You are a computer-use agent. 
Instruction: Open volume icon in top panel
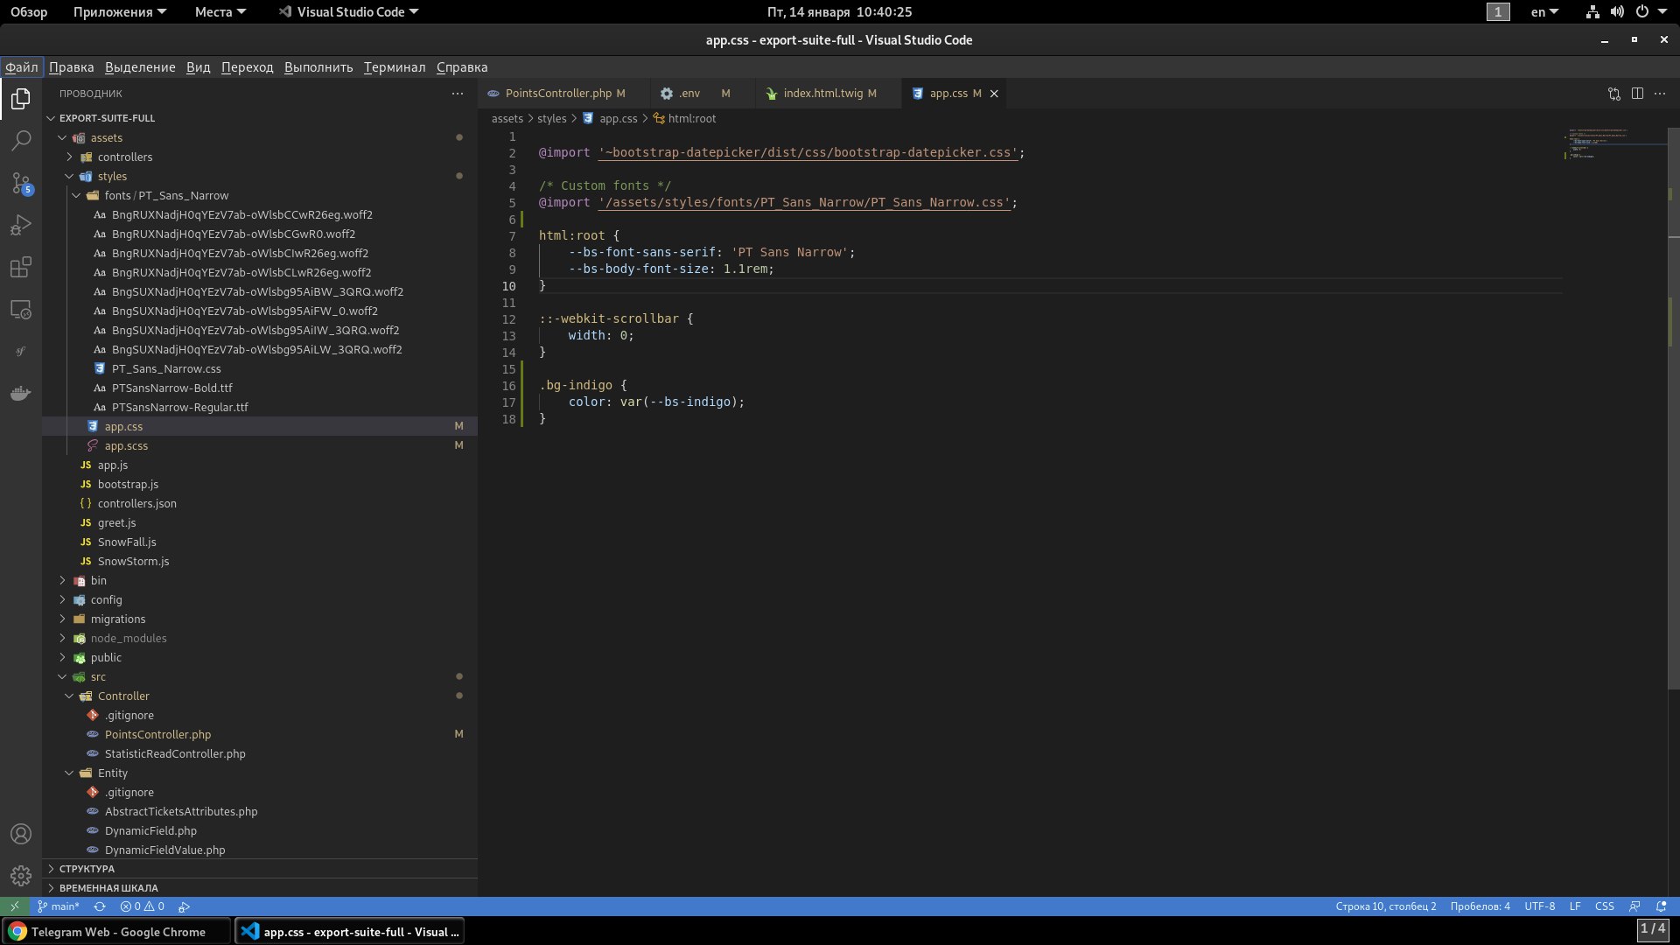coord(1617,12)
